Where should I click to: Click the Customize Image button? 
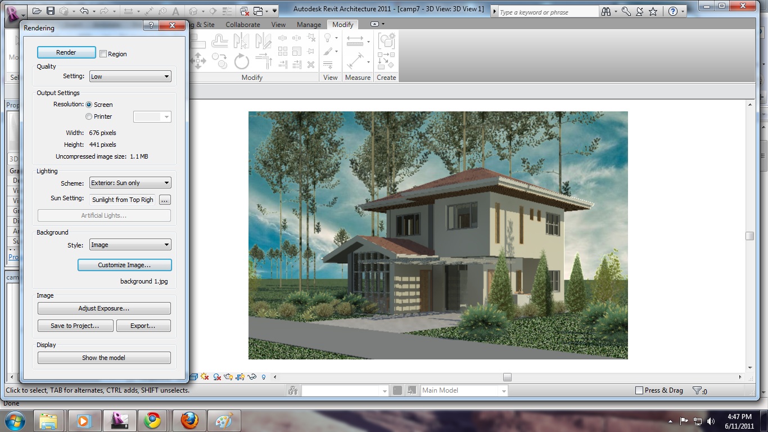click(x=124, y=265)
